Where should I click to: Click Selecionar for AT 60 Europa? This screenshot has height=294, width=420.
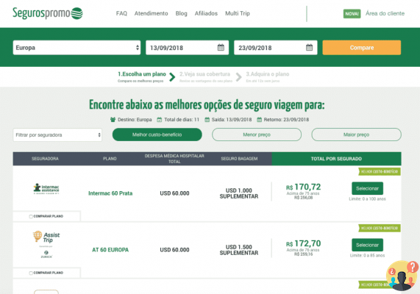click(x=367, y=245)
